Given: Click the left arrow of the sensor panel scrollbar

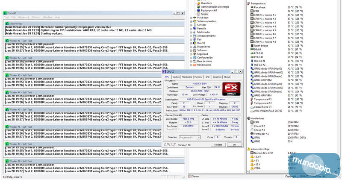Looking at the screenshot, I should 248,172.
